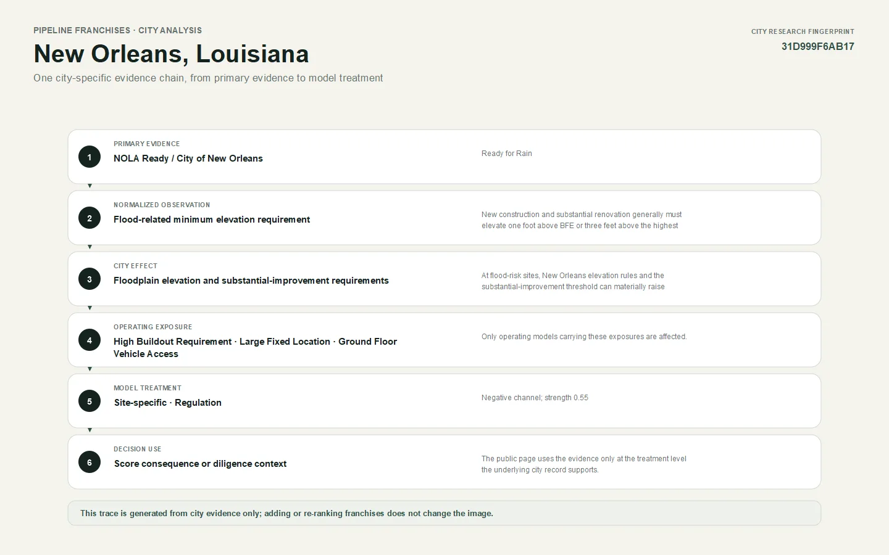Select 'NOLA Ready / City of New Orleans' title
The height and width of the screenshot is (555, 889).
click(x=188, y=158)
